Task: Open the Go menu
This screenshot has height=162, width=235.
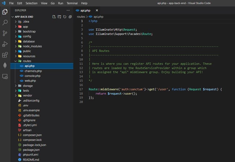Action: [53, 3]
